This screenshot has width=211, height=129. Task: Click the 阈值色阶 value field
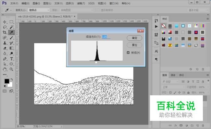coord(106,37)
